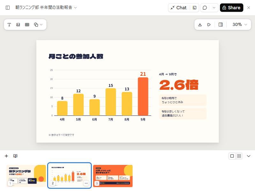Click the 4月 → 9月で label

168,74
